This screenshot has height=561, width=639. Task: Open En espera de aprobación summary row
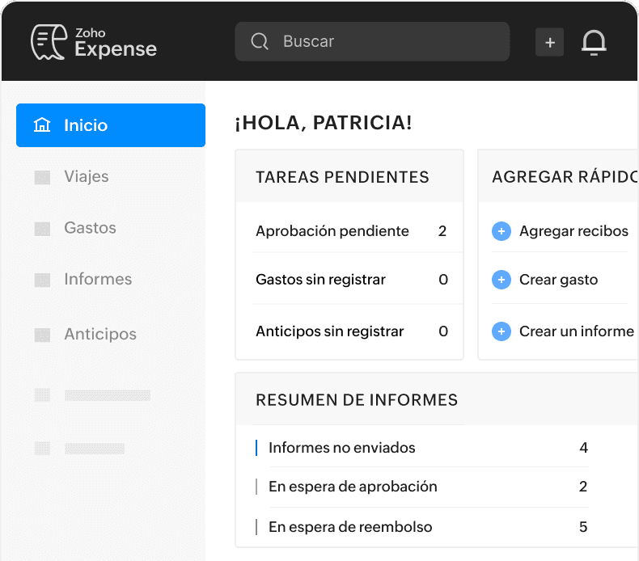(x=422, y=487)
